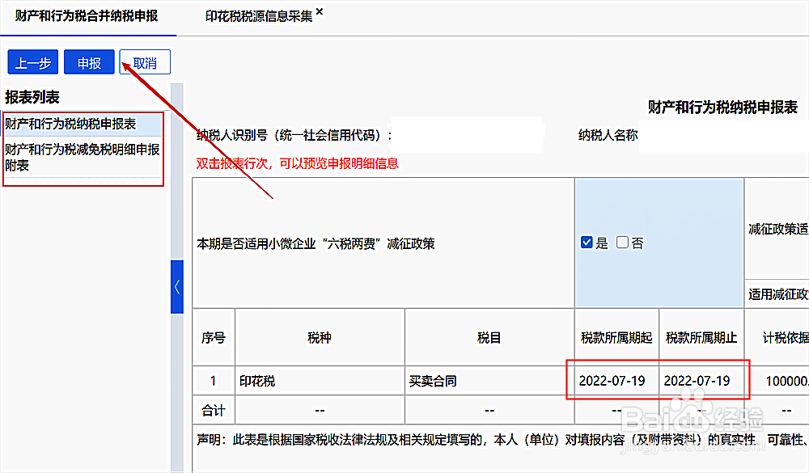Screen dimensions: 809x473
Task: Collapse the report list side panel
Action: tap(177, 287)
